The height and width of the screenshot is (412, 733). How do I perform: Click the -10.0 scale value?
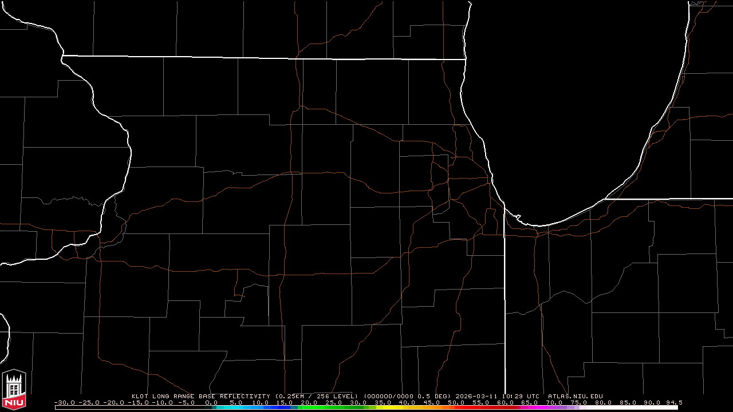[163, 402]
